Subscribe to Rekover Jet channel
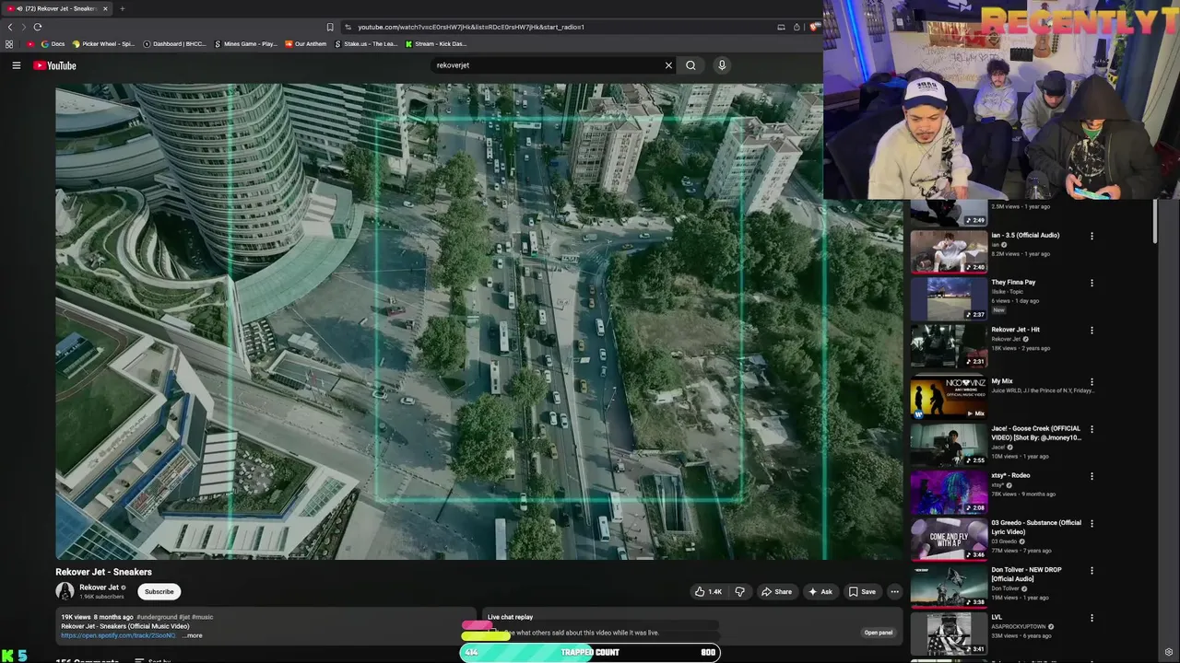 click(159, 592)
